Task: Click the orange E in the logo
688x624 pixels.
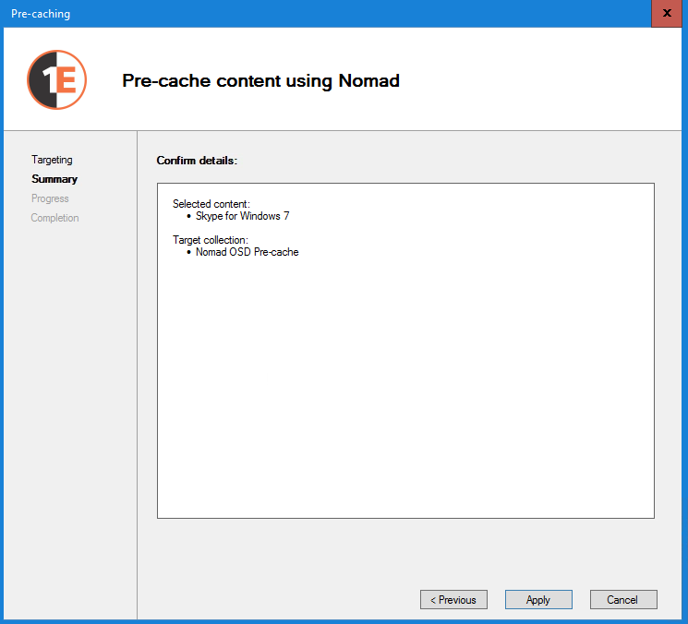Action: 66,80
